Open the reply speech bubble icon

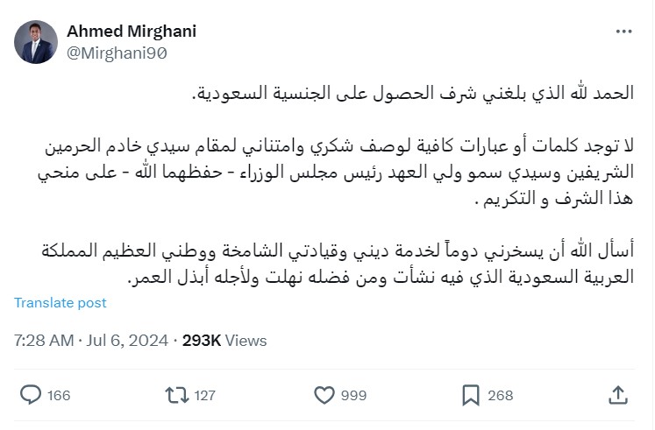(30, 395)
